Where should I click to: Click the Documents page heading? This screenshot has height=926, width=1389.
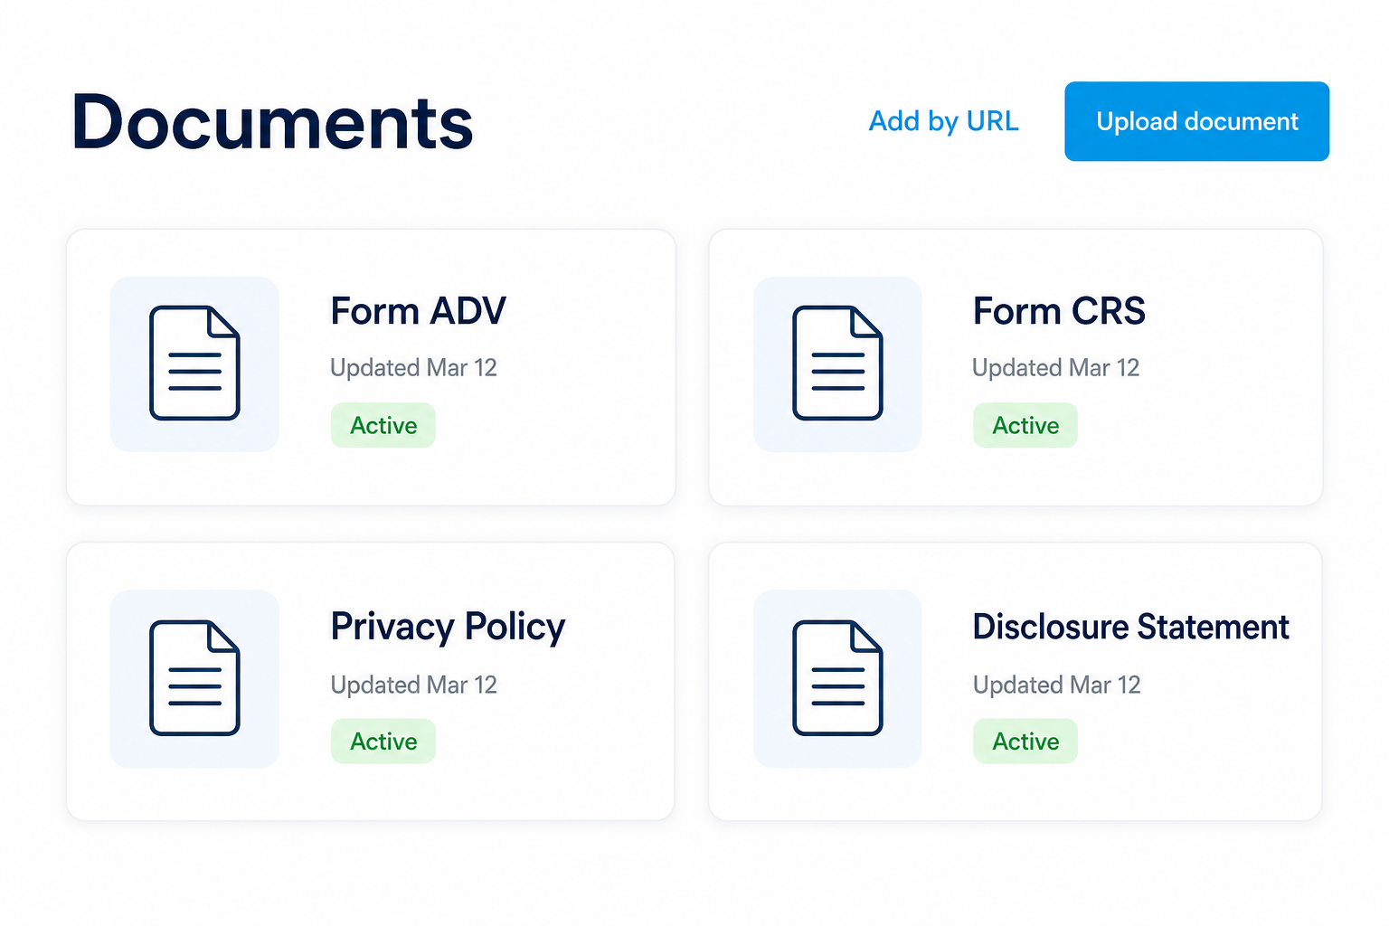tap(272, 122)
